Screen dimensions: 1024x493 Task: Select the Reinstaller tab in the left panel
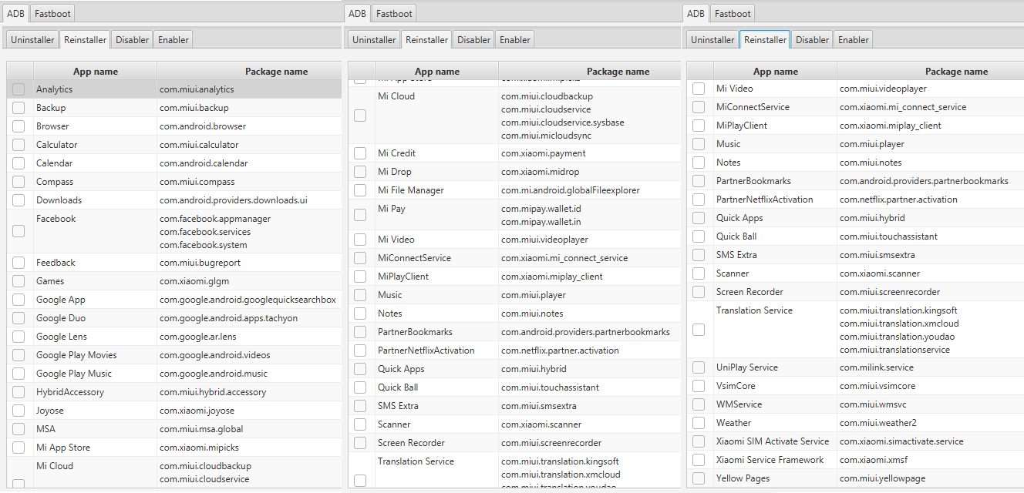pyautogui.click(x=85, y=40)
